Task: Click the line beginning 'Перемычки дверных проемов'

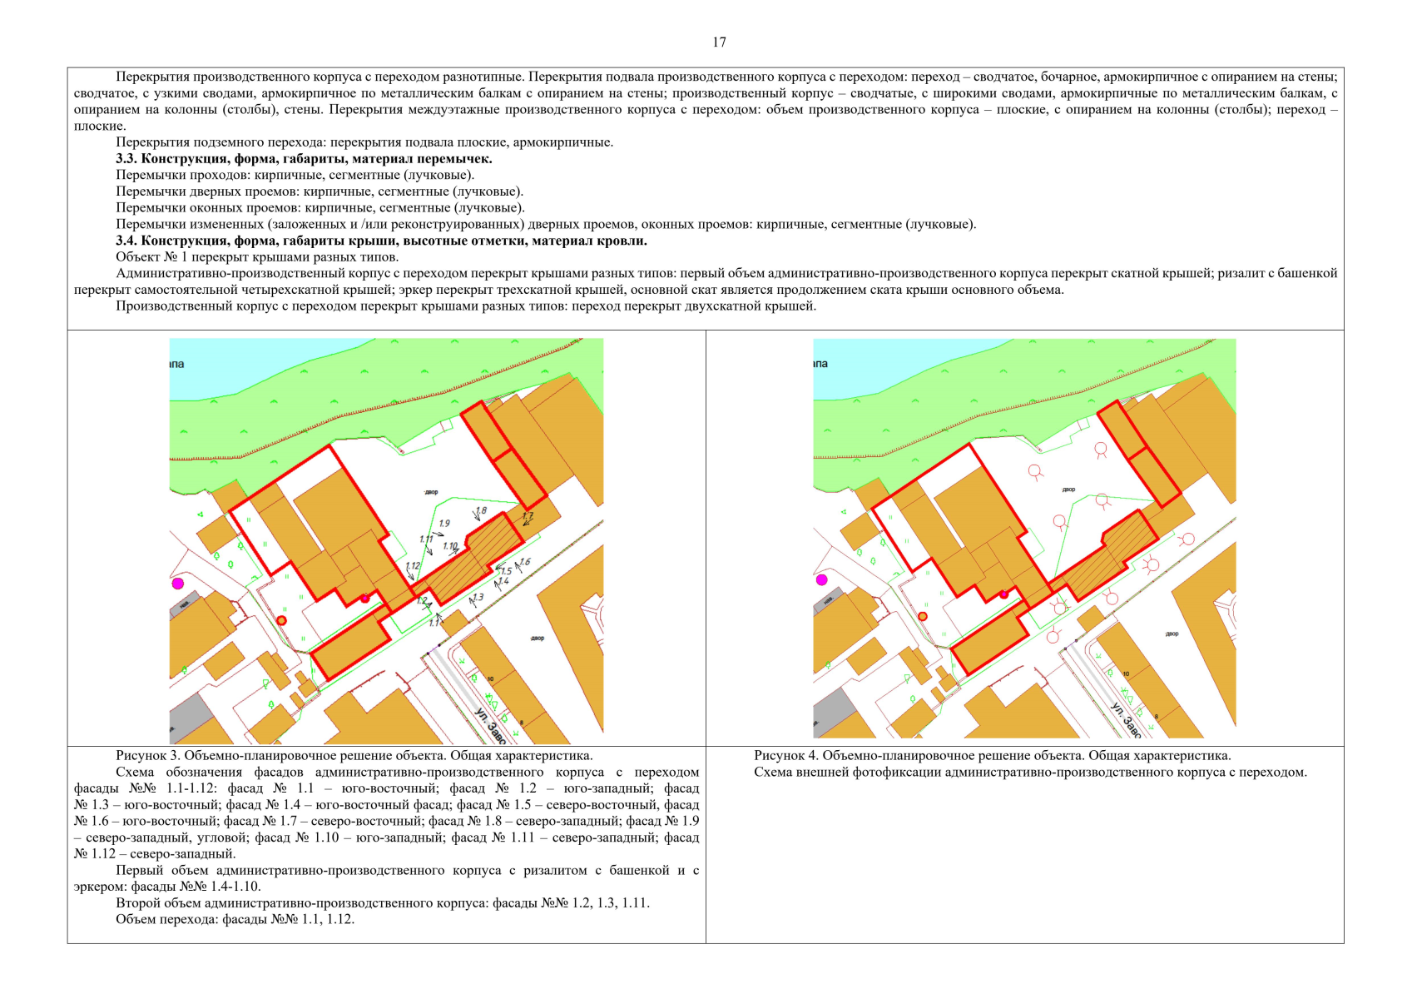Action: 320,191
